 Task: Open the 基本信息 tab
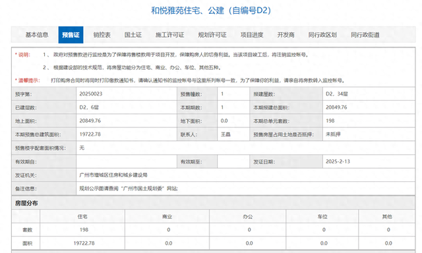pyautogui.click(x=37, y=35)
